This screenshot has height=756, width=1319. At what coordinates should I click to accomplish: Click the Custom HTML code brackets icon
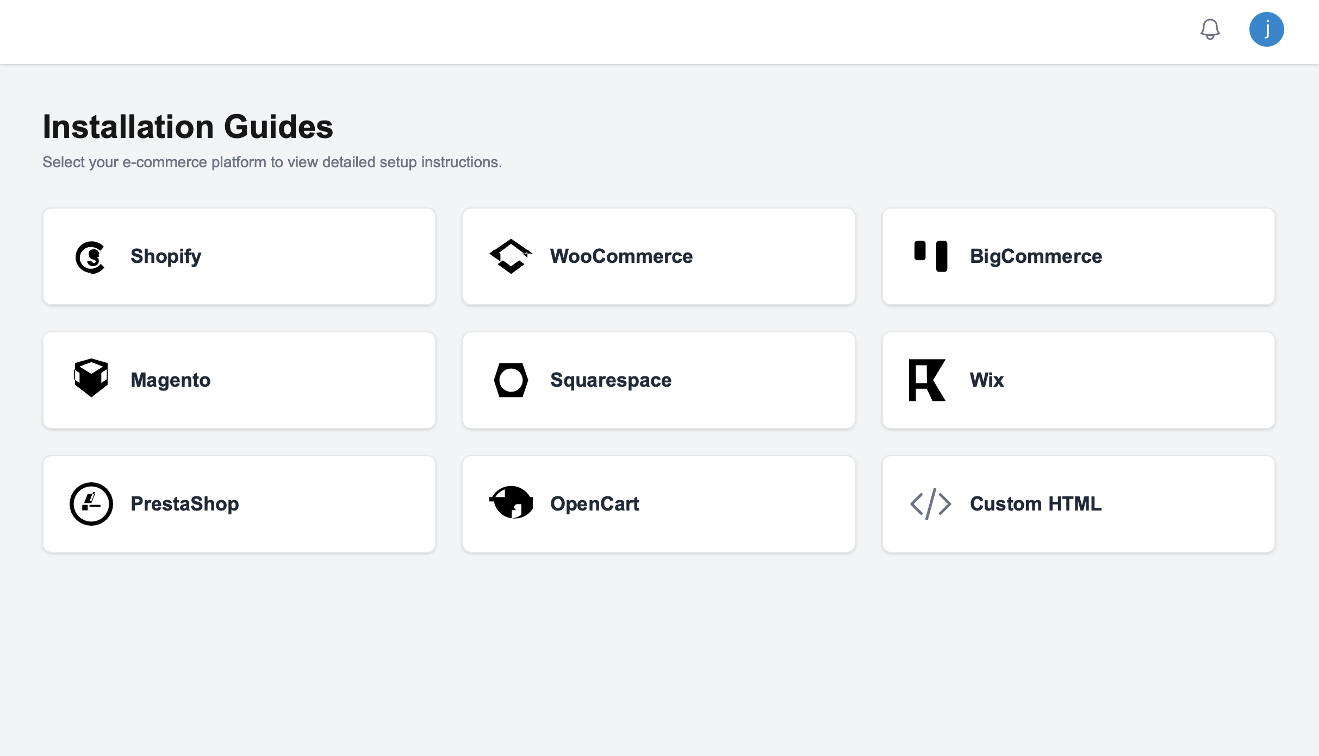coord(930,504)
